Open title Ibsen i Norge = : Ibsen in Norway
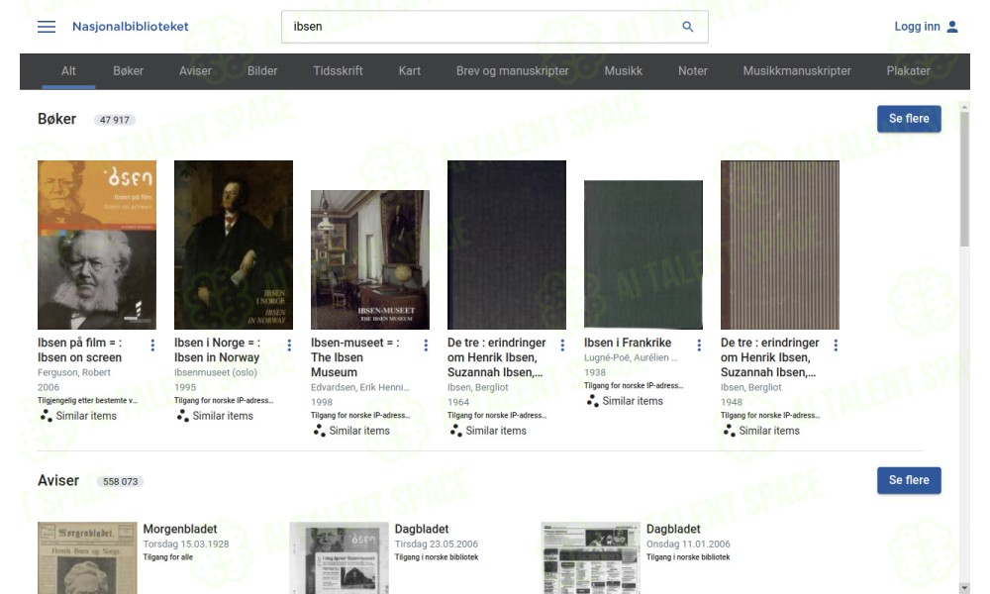This screenshot has width=990, height=594. coord(218,349)
